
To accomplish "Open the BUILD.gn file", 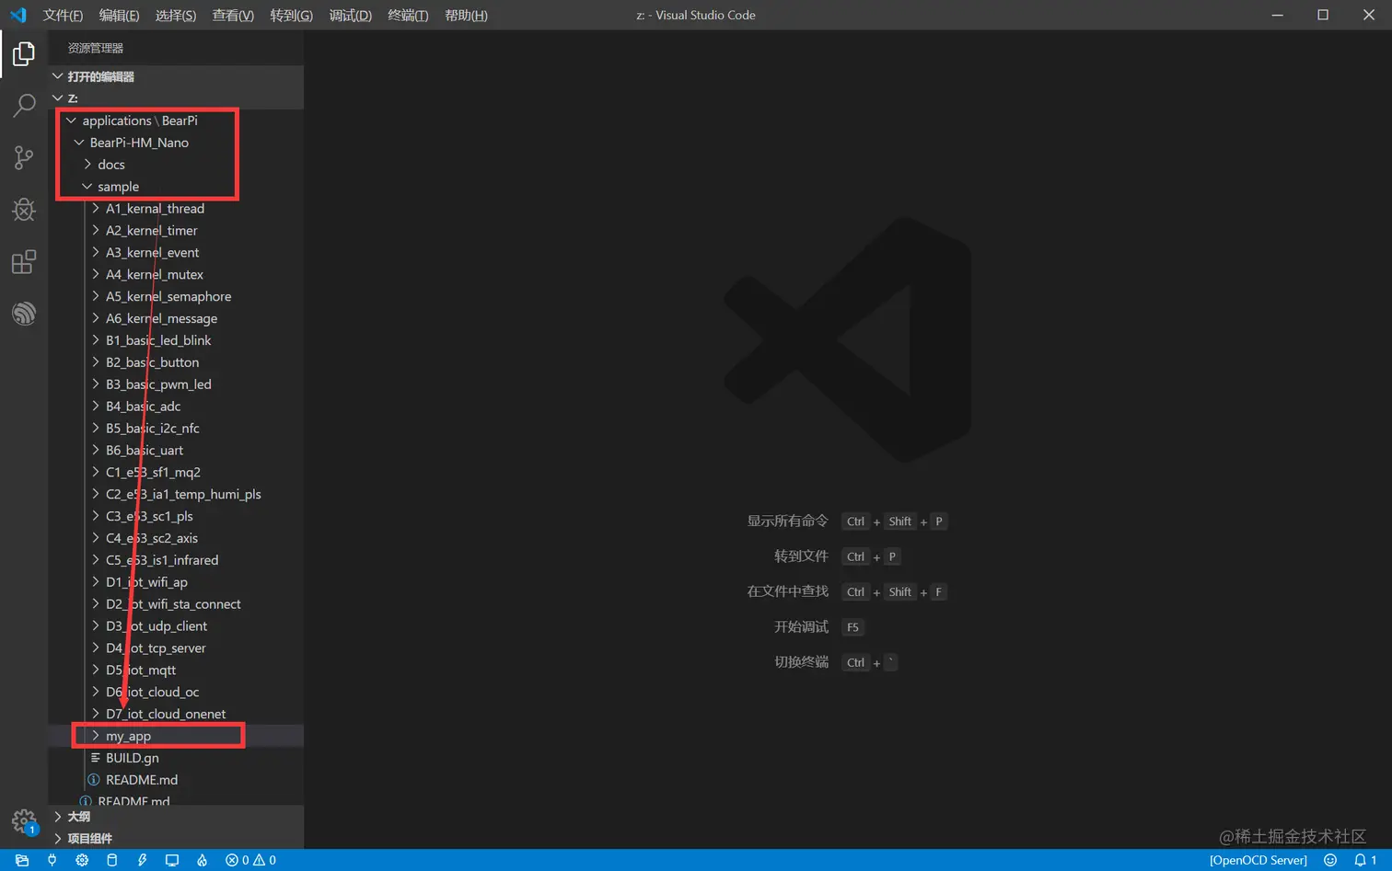I will point(176,758).
